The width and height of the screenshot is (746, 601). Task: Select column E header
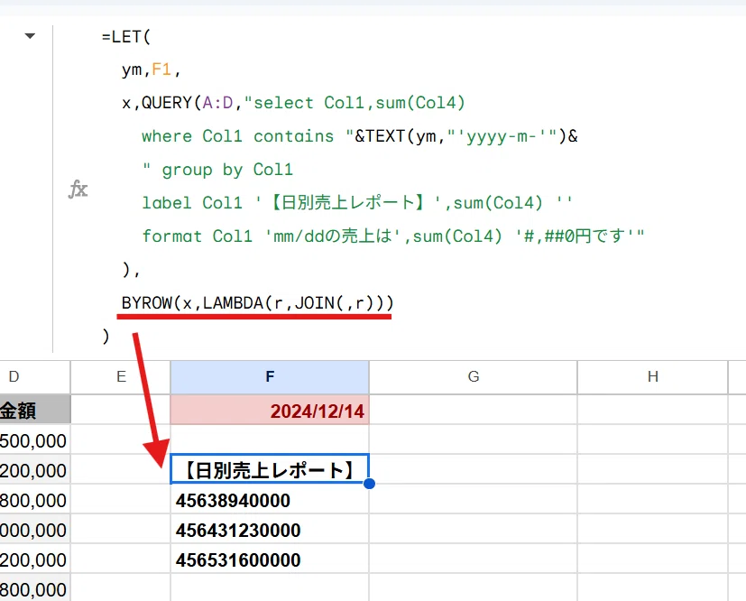tap(121, 377)
